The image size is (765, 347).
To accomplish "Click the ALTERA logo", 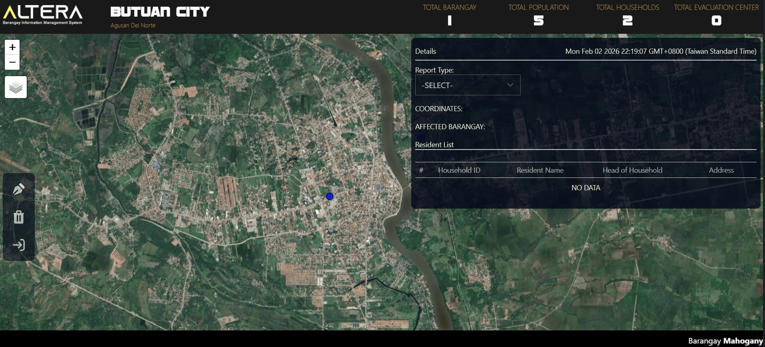I will [x=43, y=15].
